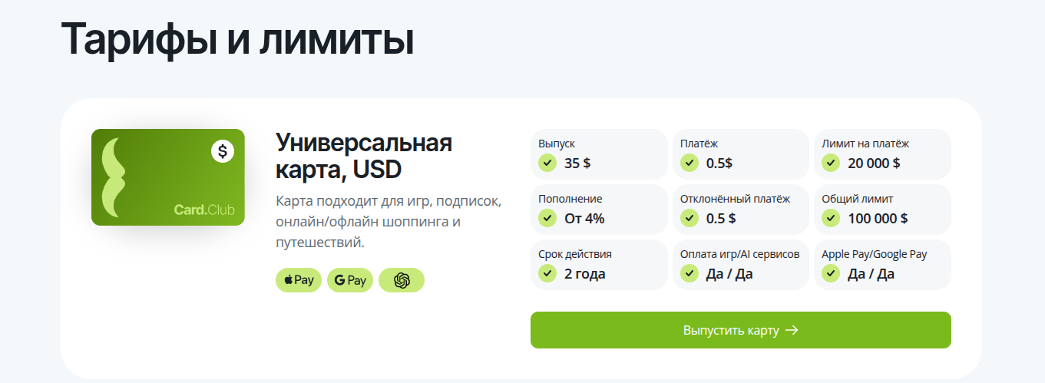Click the dollar sign icon on card
Screen dimensions: 1045x383
[223, 151]
